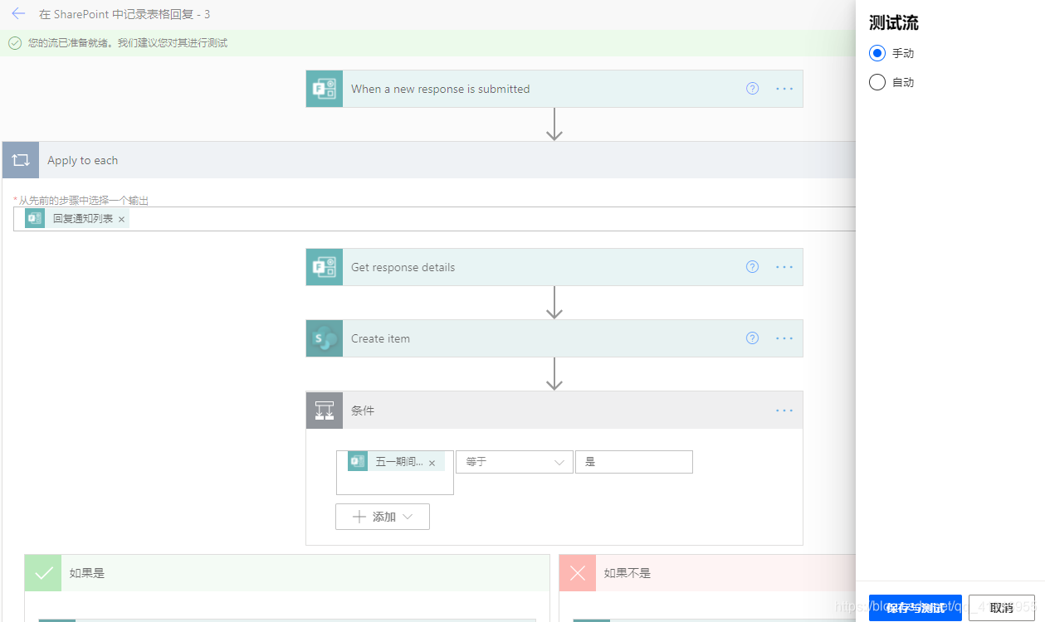Remove the 五一期间 token from condition

432,463
